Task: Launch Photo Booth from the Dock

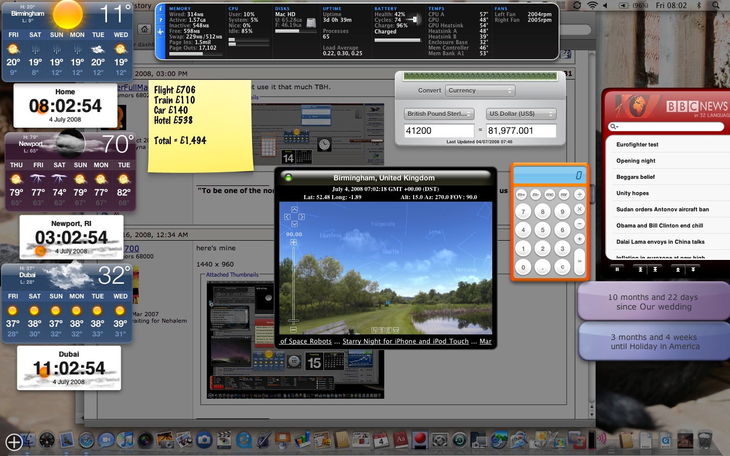Action: click(145, 440)
